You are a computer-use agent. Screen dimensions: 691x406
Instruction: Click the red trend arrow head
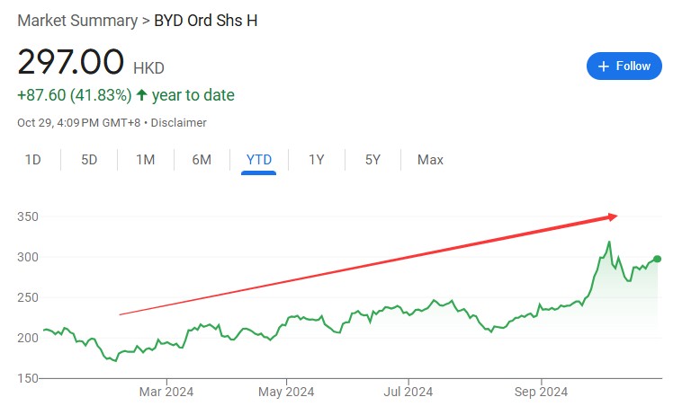click(612, 216)
